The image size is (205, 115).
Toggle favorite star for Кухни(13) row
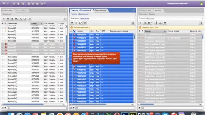click(x=3, y=63)
